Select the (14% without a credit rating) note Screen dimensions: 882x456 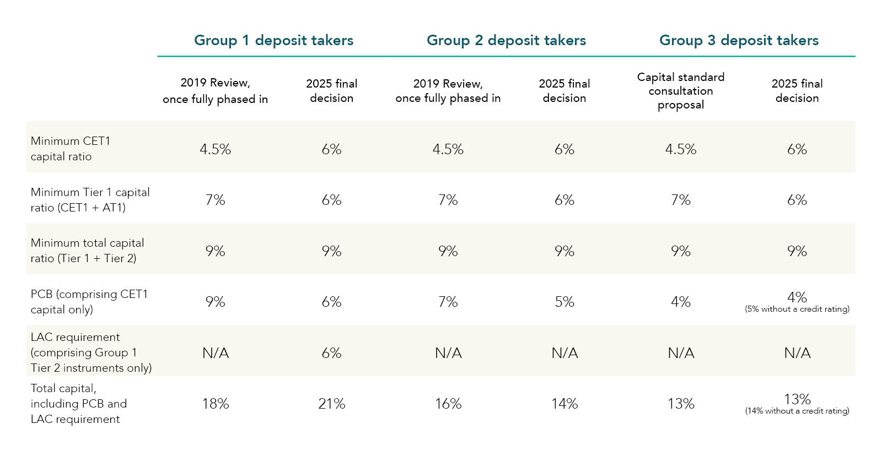coord(797,411)
